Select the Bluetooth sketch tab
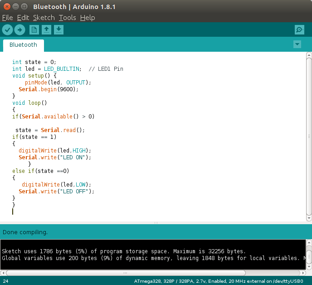312x285 pixels. pos(23,45)
